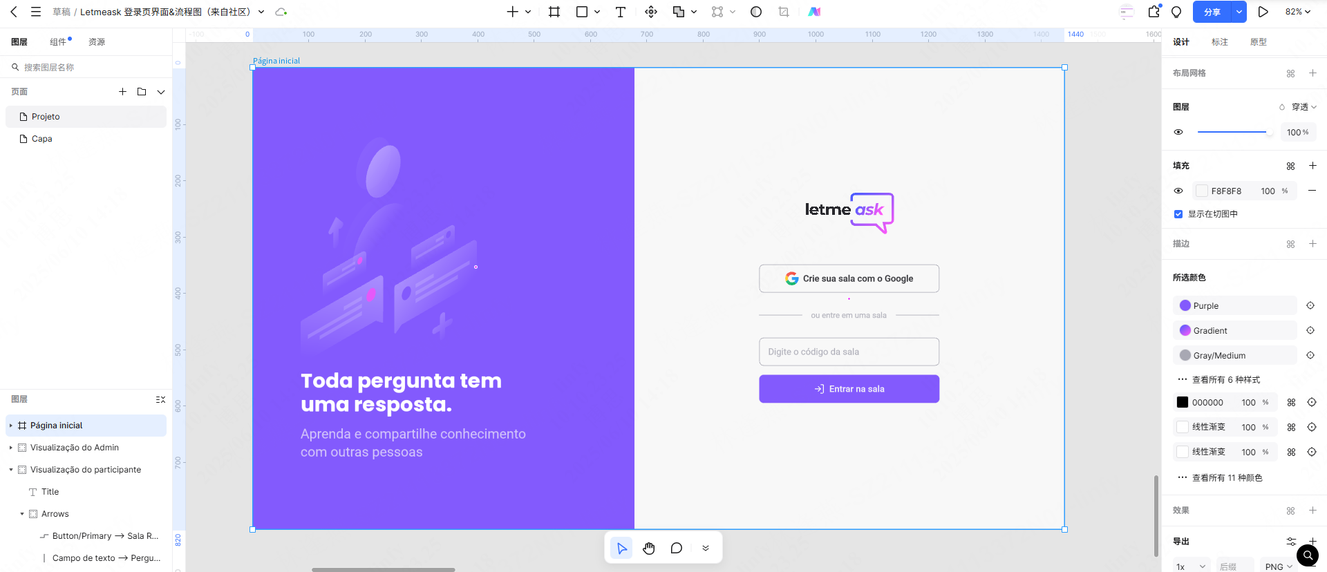Viewport: 1327px width, 572px height.
Task: Select the move cursor tool
Action: coord(622,548)
